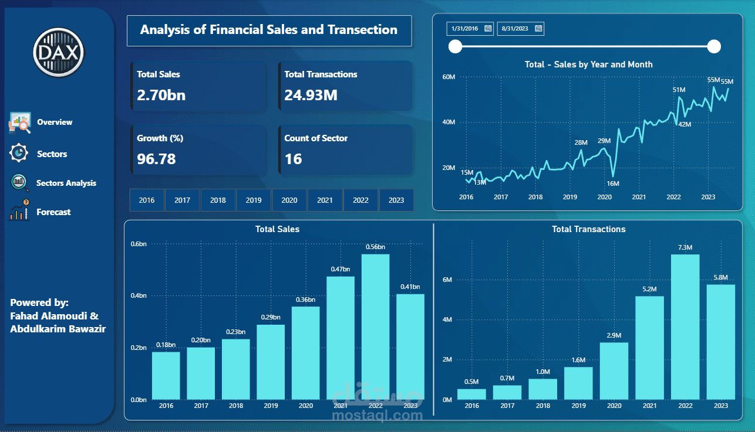This screenshot has width=755, height=432.
Task: Click the Powered by credits text
Action: (x=58, y=316)
